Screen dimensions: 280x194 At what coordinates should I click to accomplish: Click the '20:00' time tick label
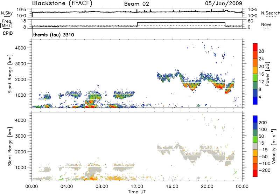click(x=207, y=187)
